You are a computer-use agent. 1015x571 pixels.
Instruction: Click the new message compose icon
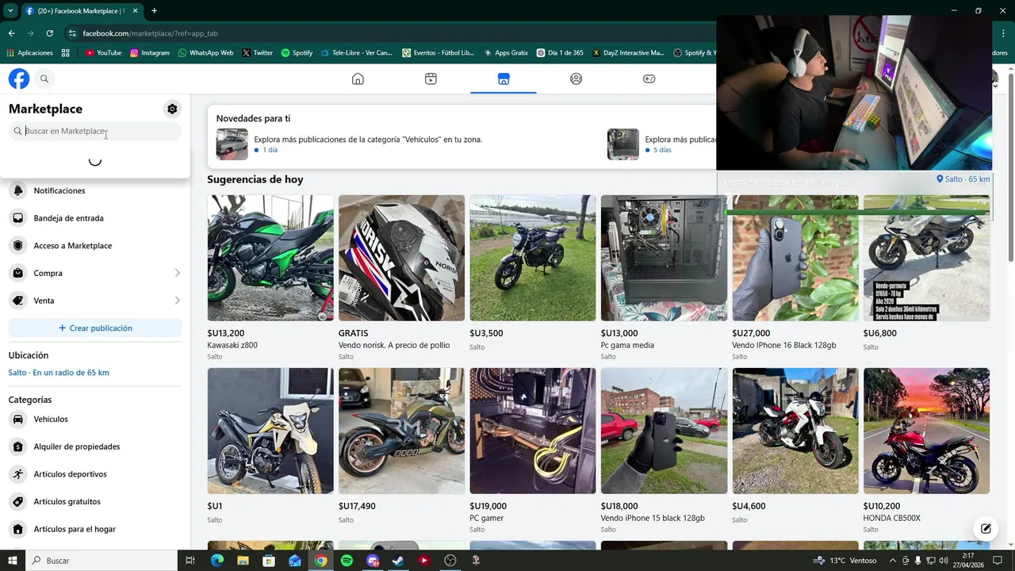tap(986, 528)
